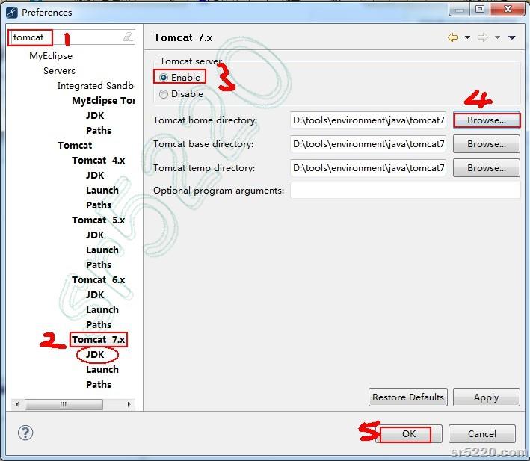Image resolution: width=530 pixels, height=461 pixels.
Task: Click the tree scrollbar left arrow
Action: (17, 404)
